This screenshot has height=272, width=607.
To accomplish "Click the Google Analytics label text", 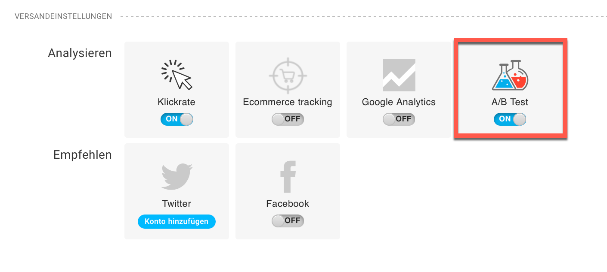I will (x=399, y=102).
